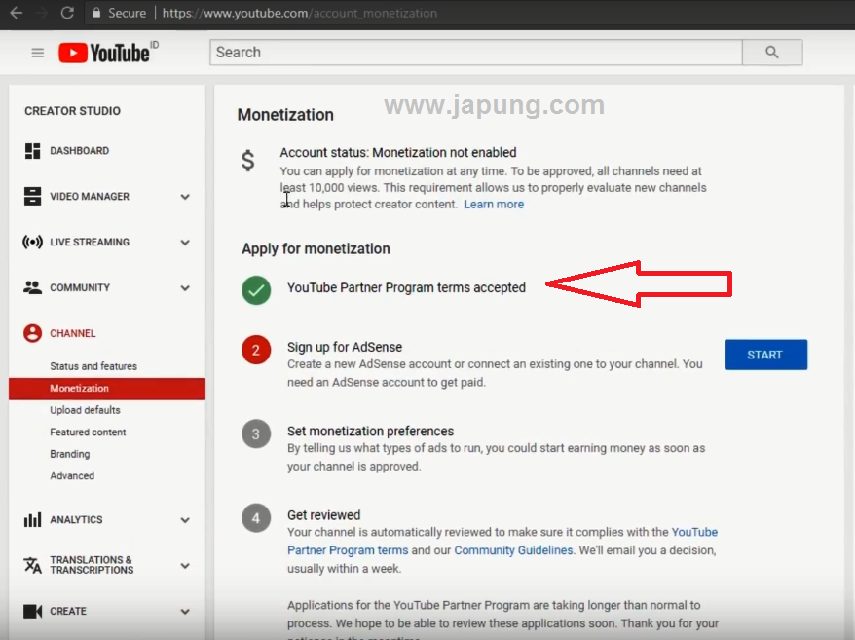
Task: Reload the page with the refresh icon
Action: pyautogui.click(x=67, y=13)
